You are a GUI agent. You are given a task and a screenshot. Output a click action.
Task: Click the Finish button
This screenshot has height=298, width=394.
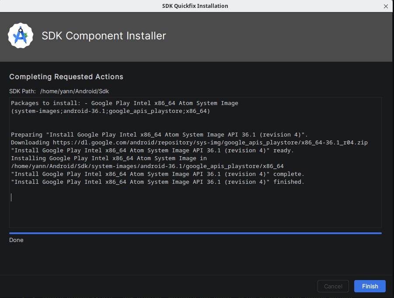coord(370,286)
